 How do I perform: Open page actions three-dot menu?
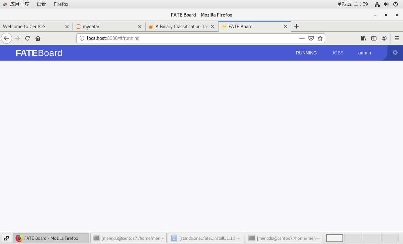pos(302,38)
